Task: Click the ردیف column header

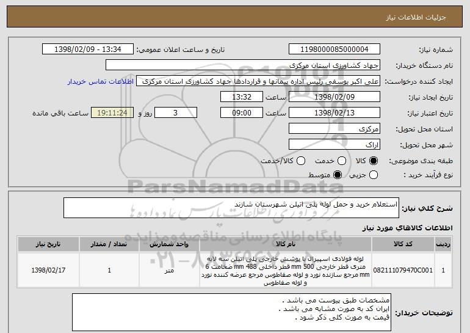Action: (443, 244)
